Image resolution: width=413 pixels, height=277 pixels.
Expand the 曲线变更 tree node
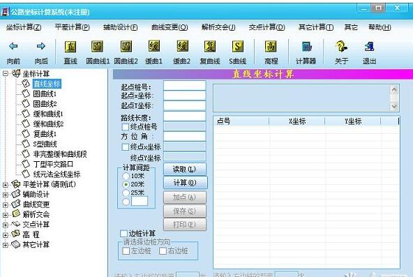(6, 205)
